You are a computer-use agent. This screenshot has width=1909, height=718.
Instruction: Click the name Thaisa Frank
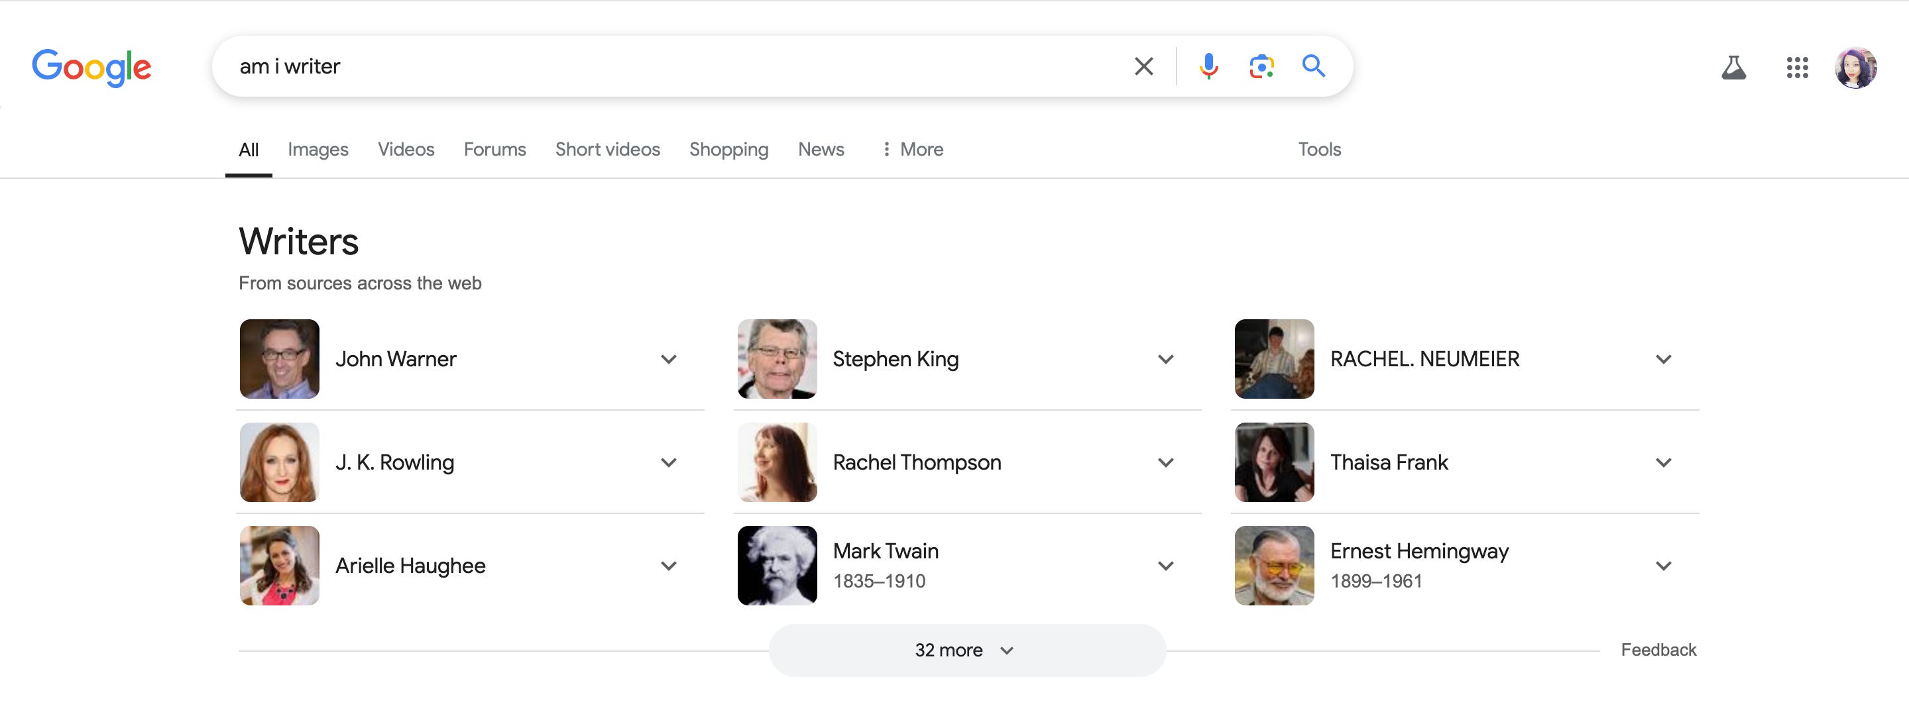(1389, 462)
